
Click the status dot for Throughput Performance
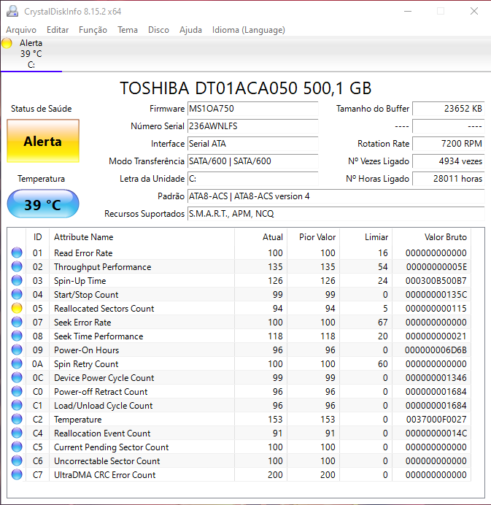[x=17, y=266]
